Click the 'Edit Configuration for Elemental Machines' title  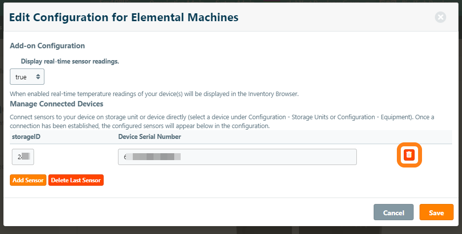click(124, 17)
